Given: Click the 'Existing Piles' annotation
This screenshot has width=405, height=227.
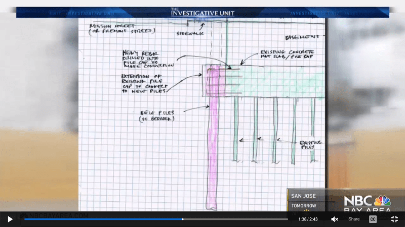Looking at the screenshot, I should point(311,145).
